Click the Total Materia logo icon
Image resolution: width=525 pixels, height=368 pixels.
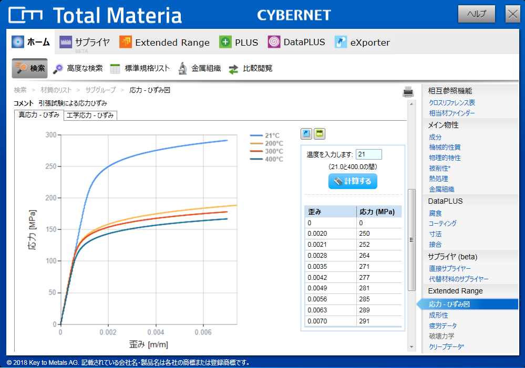click(26, 15)
